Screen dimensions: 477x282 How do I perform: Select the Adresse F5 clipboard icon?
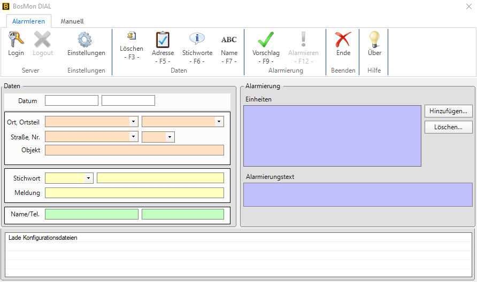pyautogui.click(x=163, y=40)
